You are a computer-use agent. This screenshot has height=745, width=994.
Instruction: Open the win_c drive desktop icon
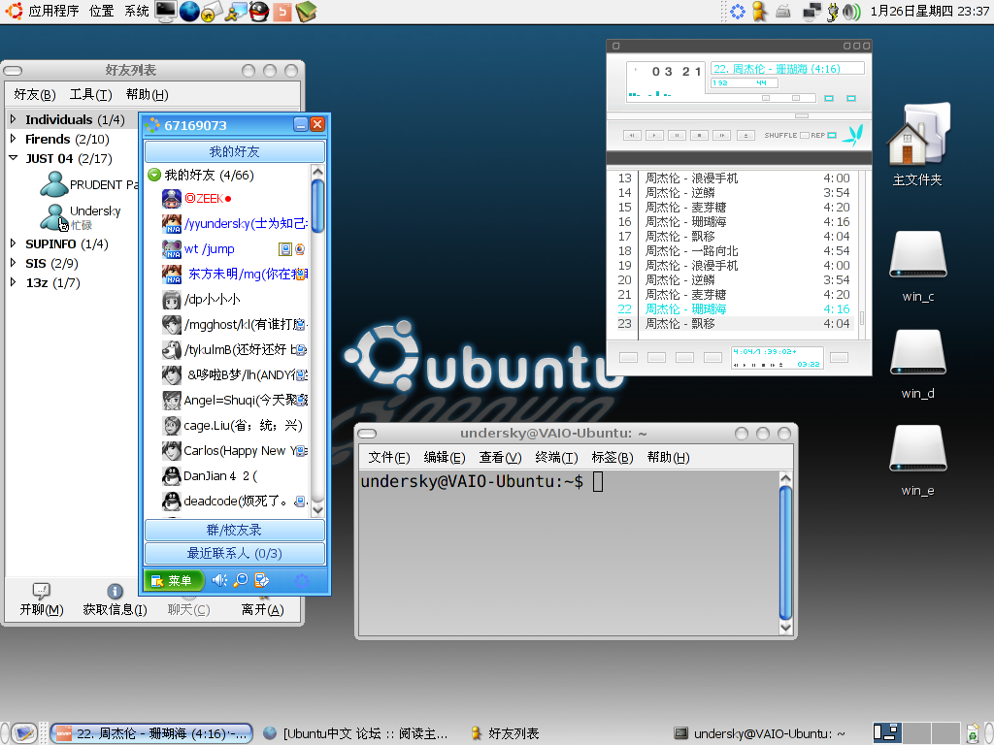[x=918, y=266]
